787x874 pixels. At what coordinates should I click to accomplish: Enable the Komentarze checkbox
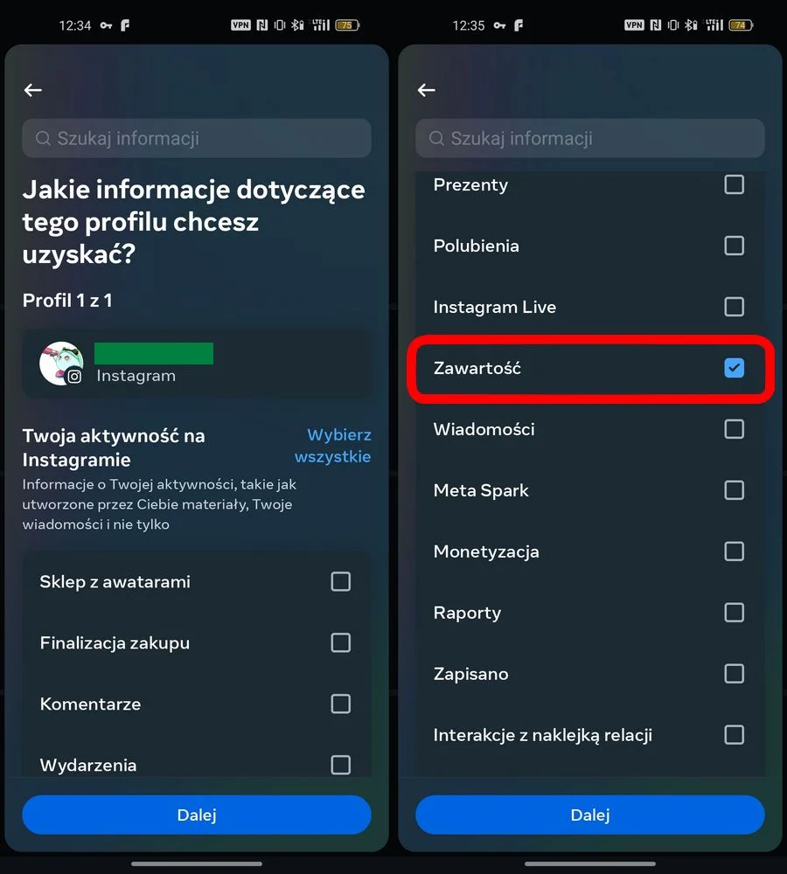341,704
